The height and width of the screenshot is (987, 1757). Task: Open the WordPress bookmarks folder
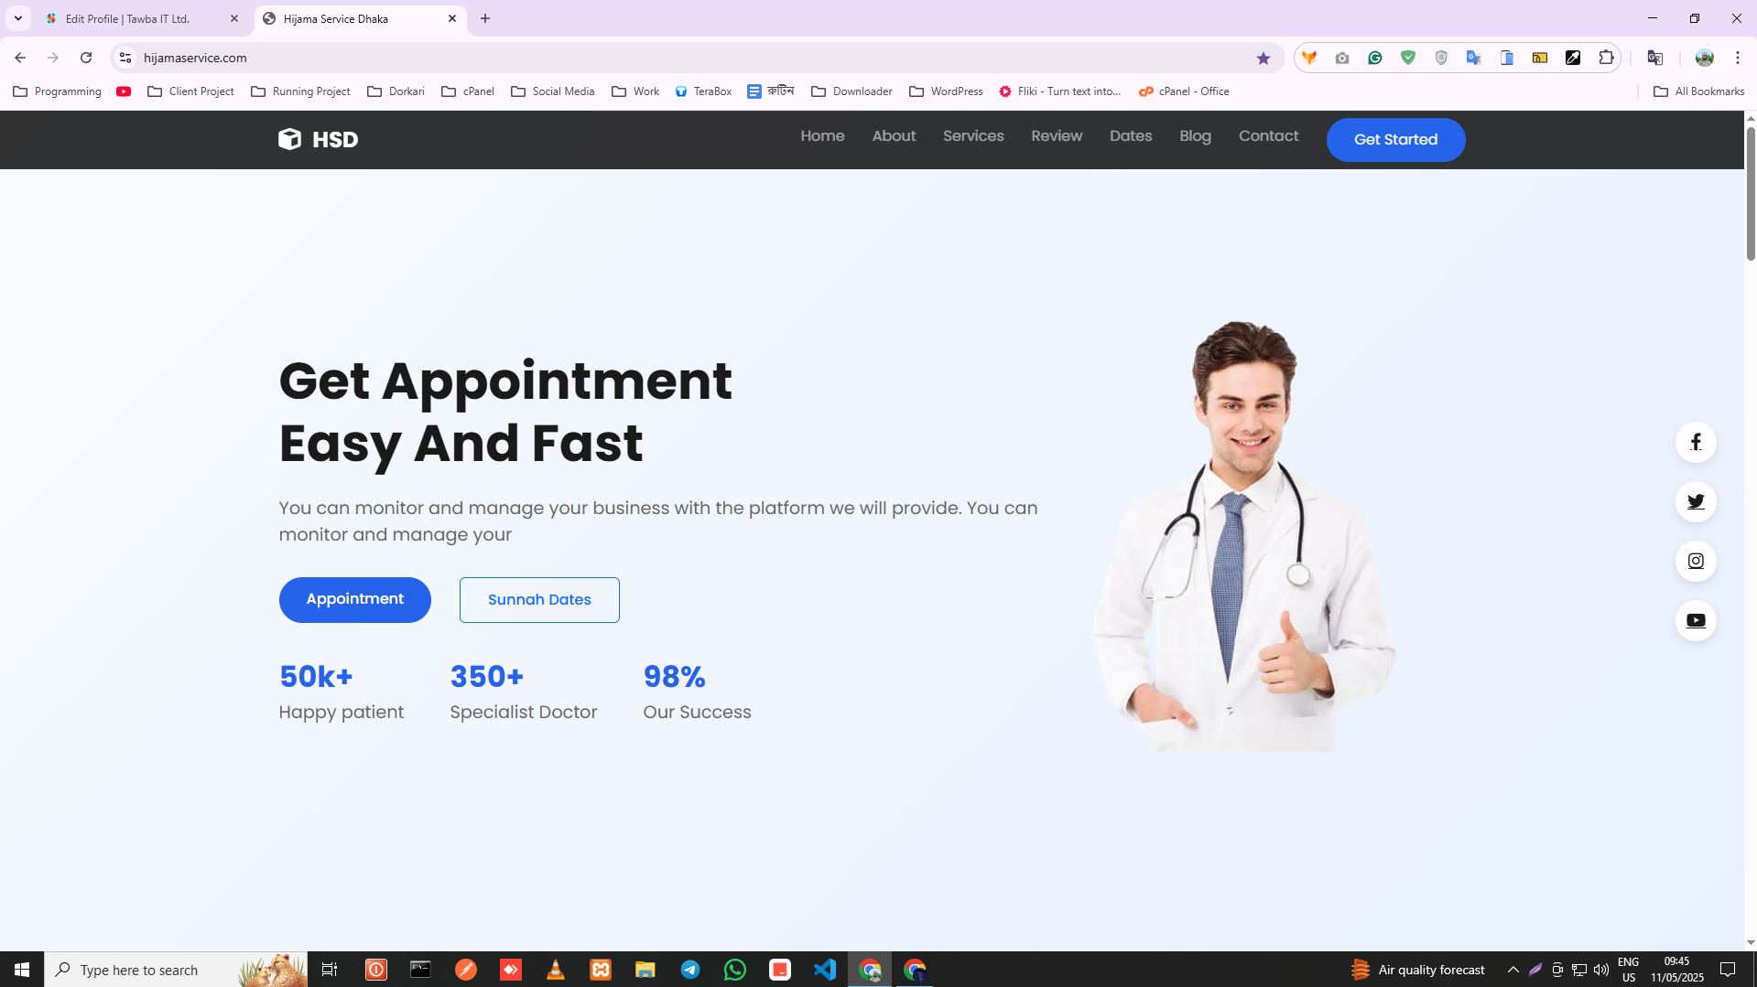[x=946, y=91]
